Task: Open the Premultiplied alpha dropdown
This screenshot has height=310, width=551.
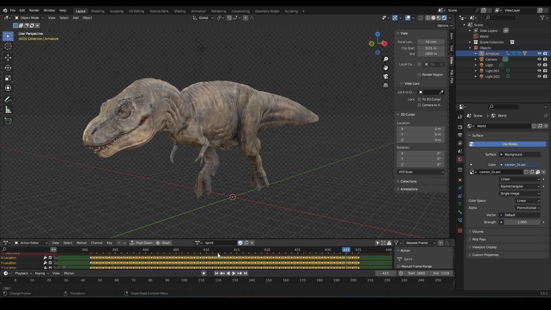Action: click(x=528, y=208)
